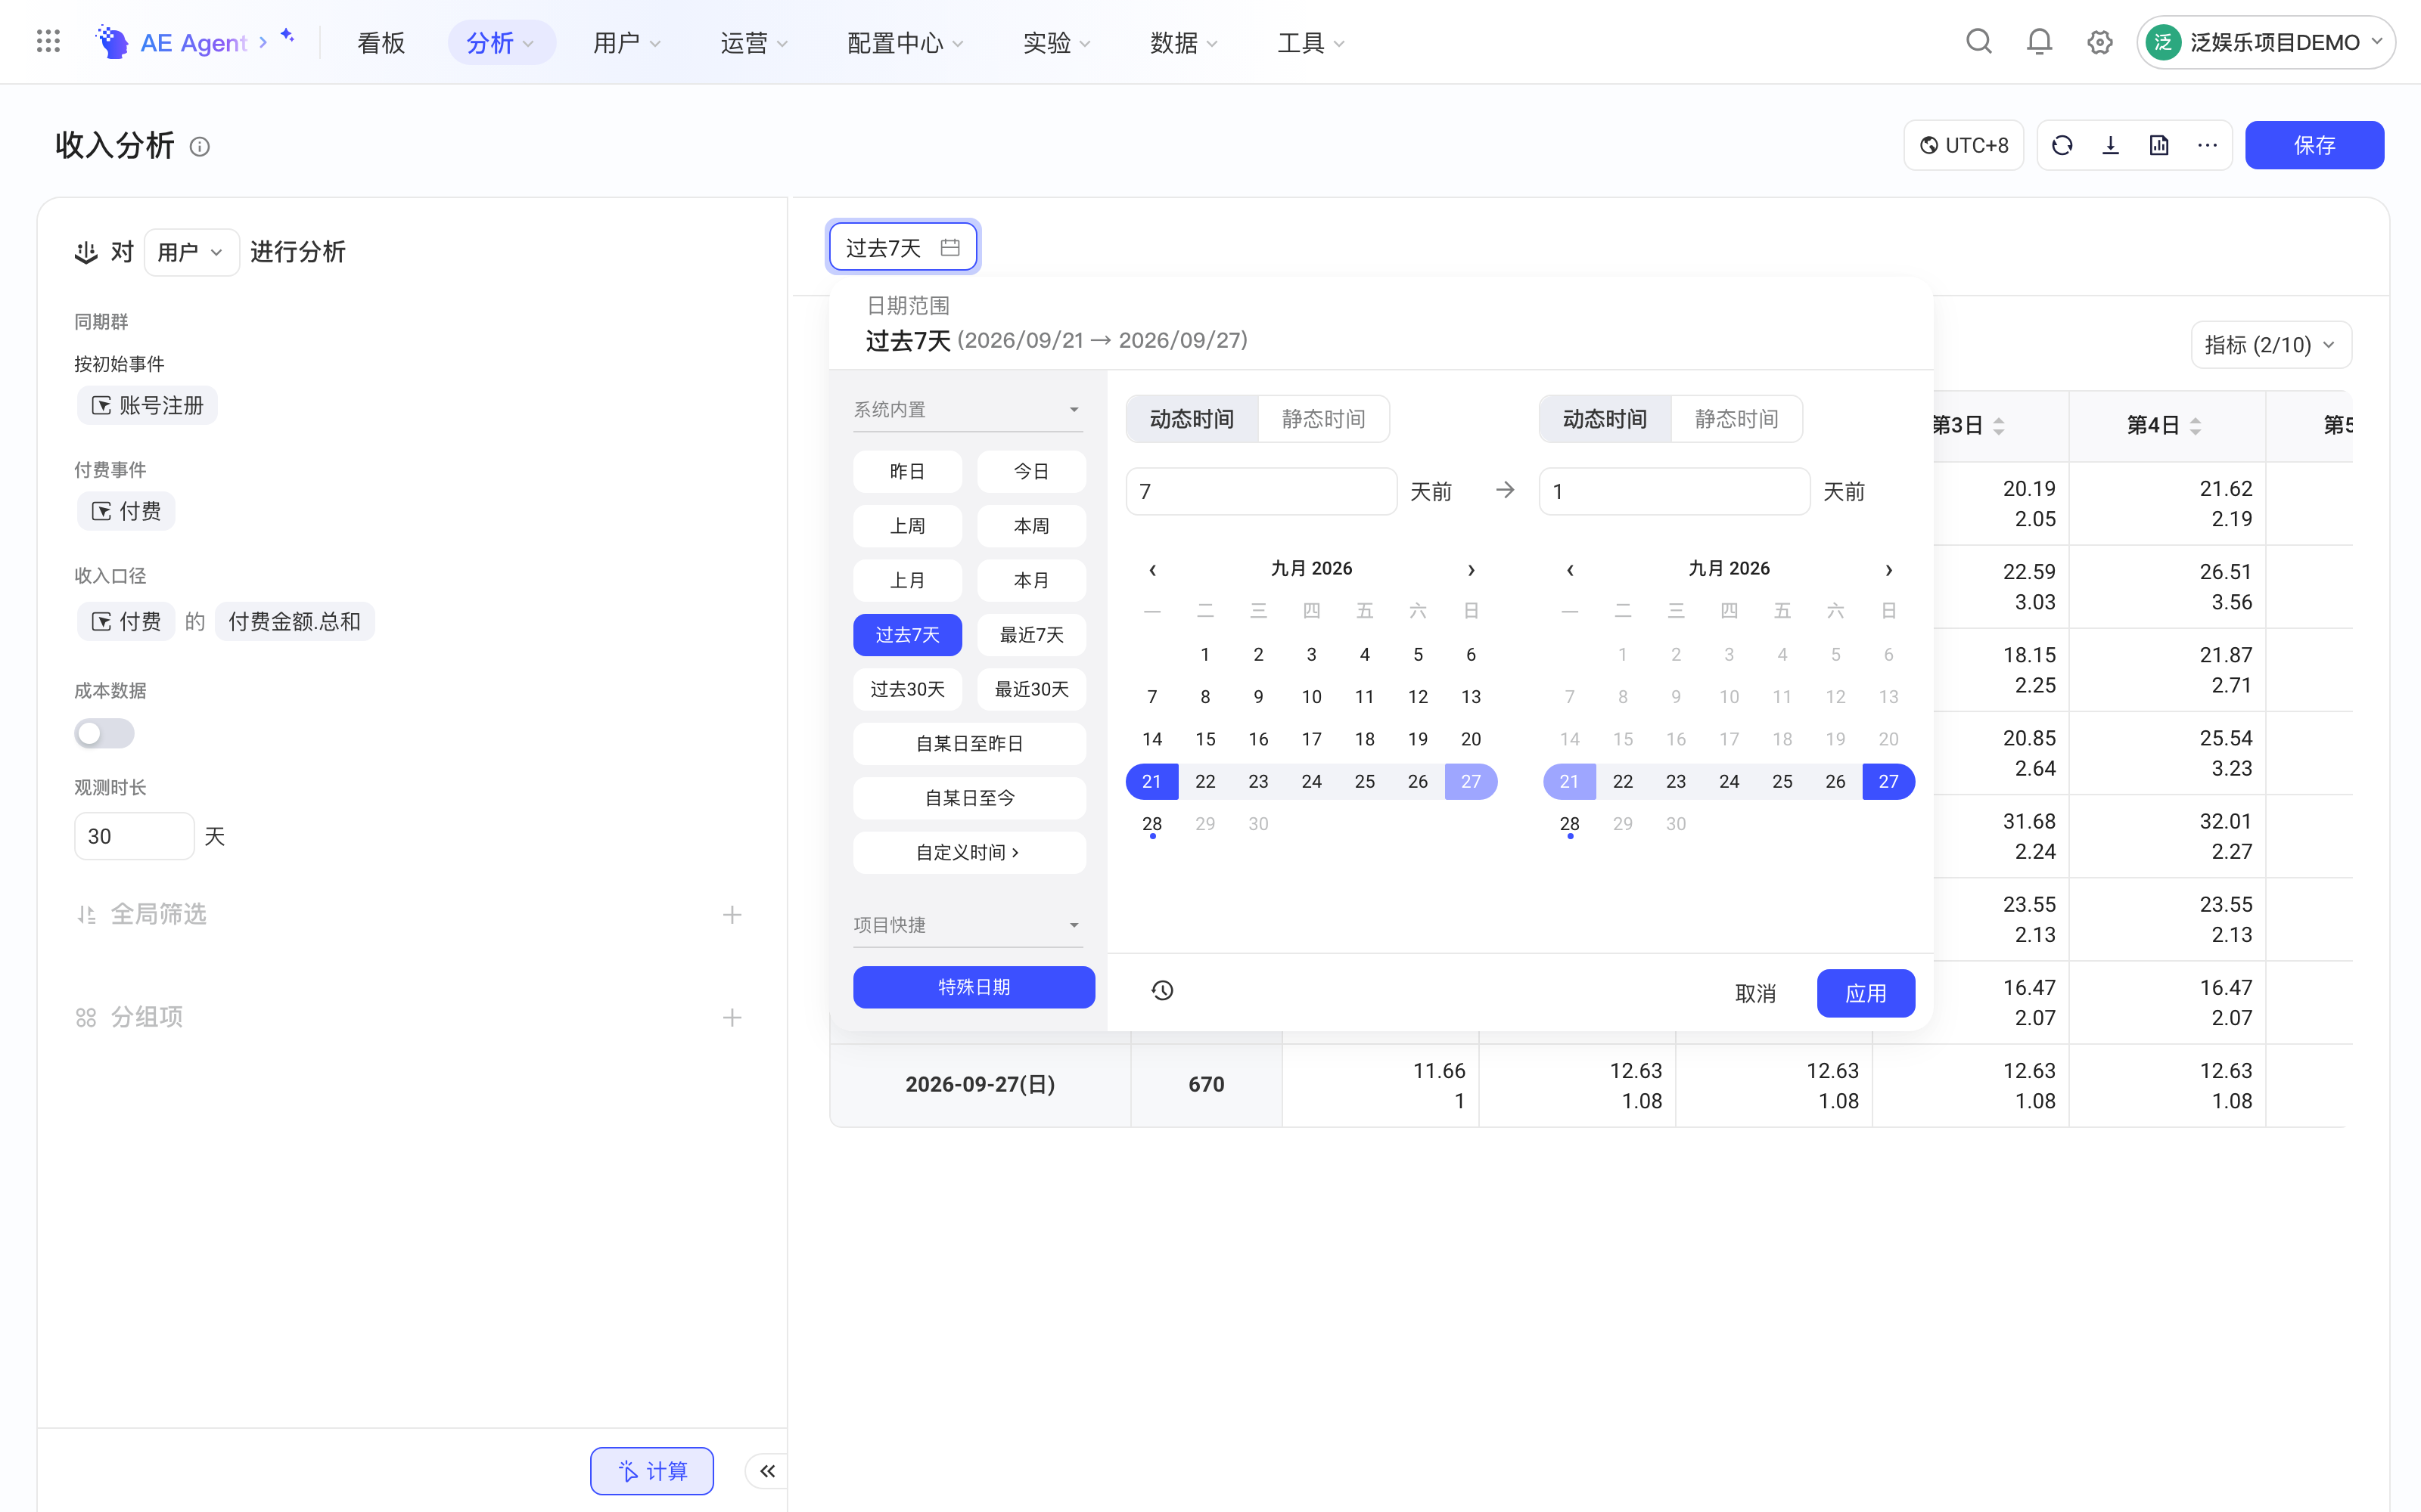
Task: Open the 运营 menu
Action: [754, 42]
